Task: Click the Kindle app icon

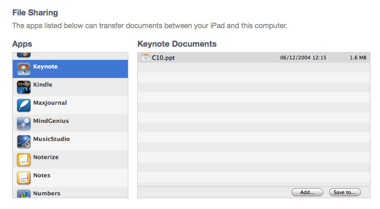Action: tap(24, 87)
